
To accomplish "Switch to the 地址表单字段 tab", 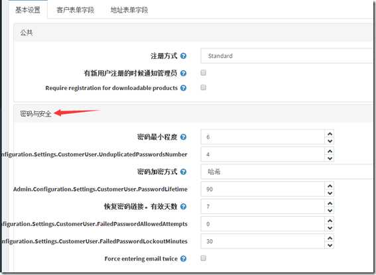I will pos(129,10).
